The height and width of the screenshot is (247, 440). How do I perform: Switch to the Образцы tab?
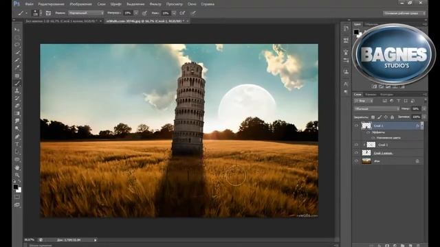click(371, 25)
